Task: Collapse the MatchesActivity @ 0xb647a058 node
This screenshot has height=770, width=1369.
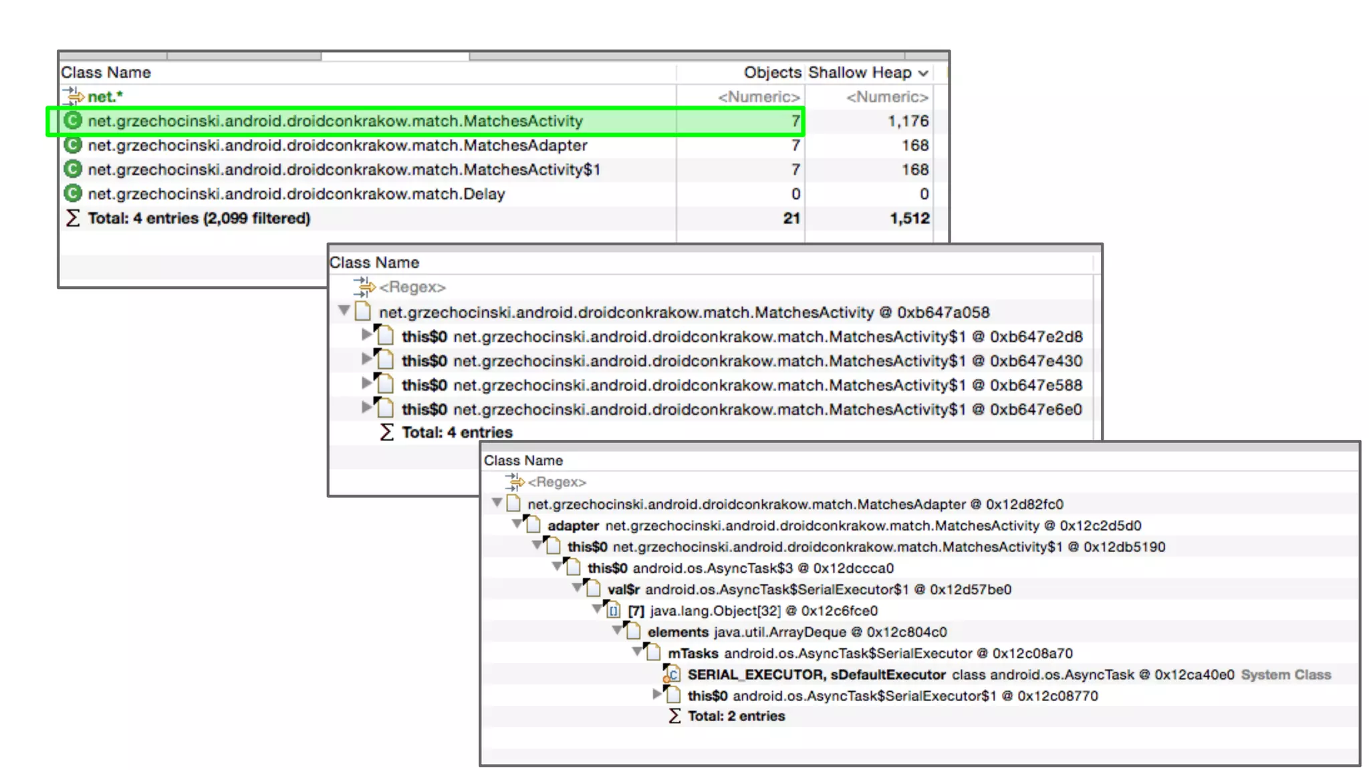Action: coord(344,310)
